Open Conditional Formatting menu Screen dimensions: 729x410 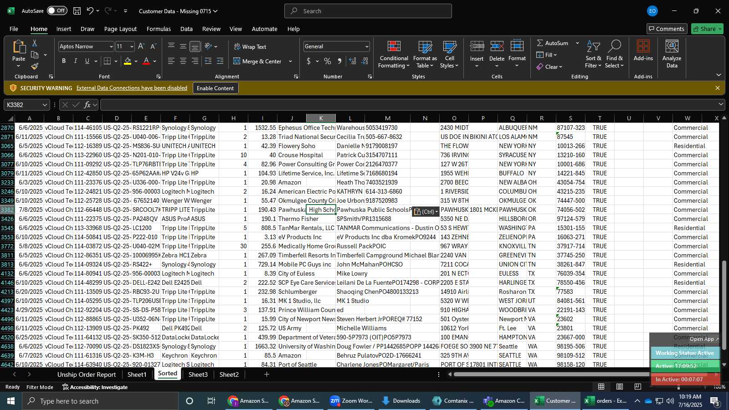point(394,54)
